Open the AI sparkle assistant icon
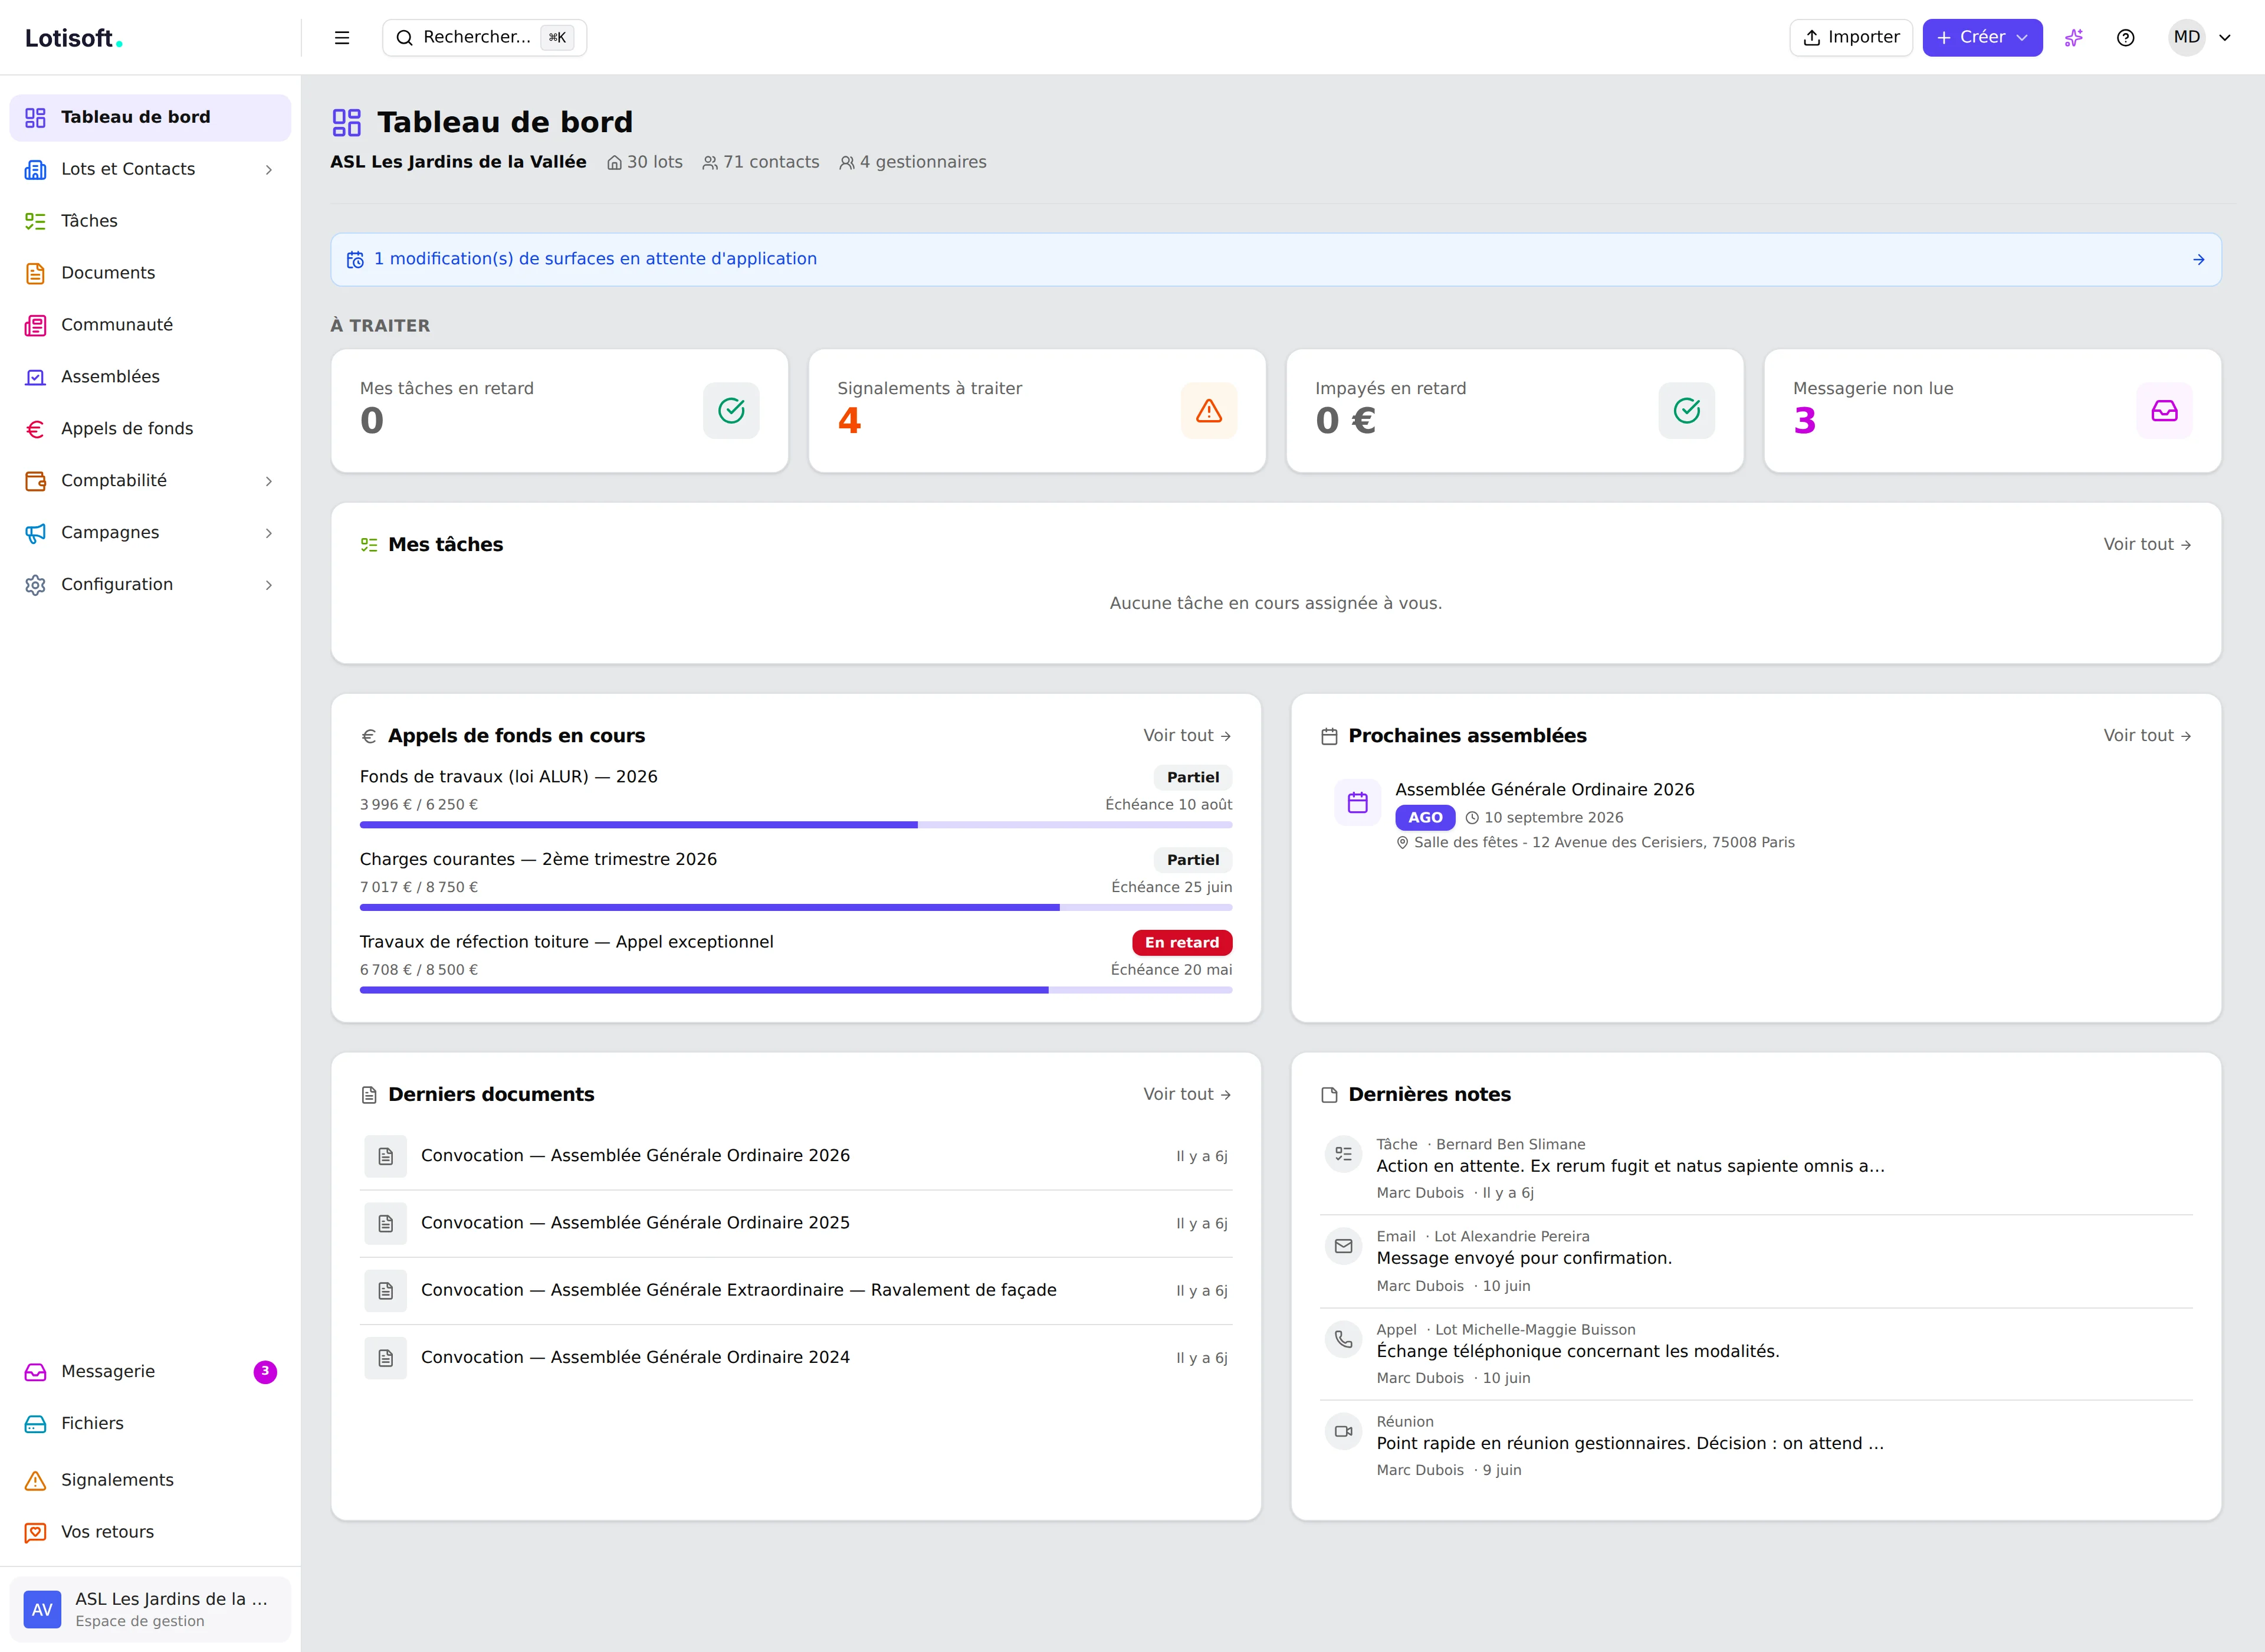Viewport: 2265px width, 1652px height. point(2074,38)
